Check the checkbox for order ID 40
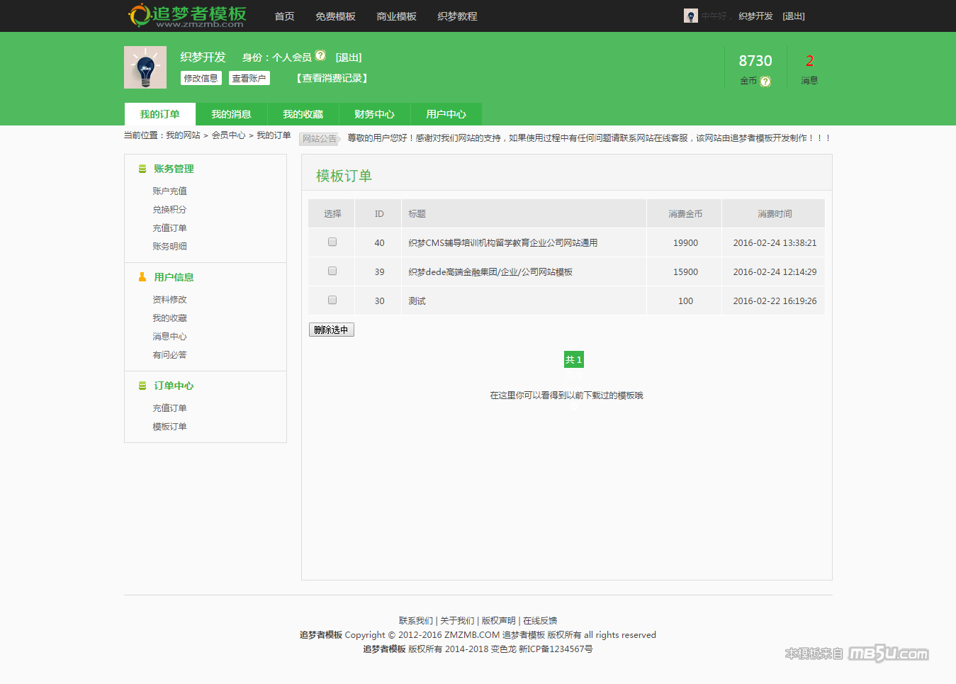Screen dimensions: 956x684 332,242
